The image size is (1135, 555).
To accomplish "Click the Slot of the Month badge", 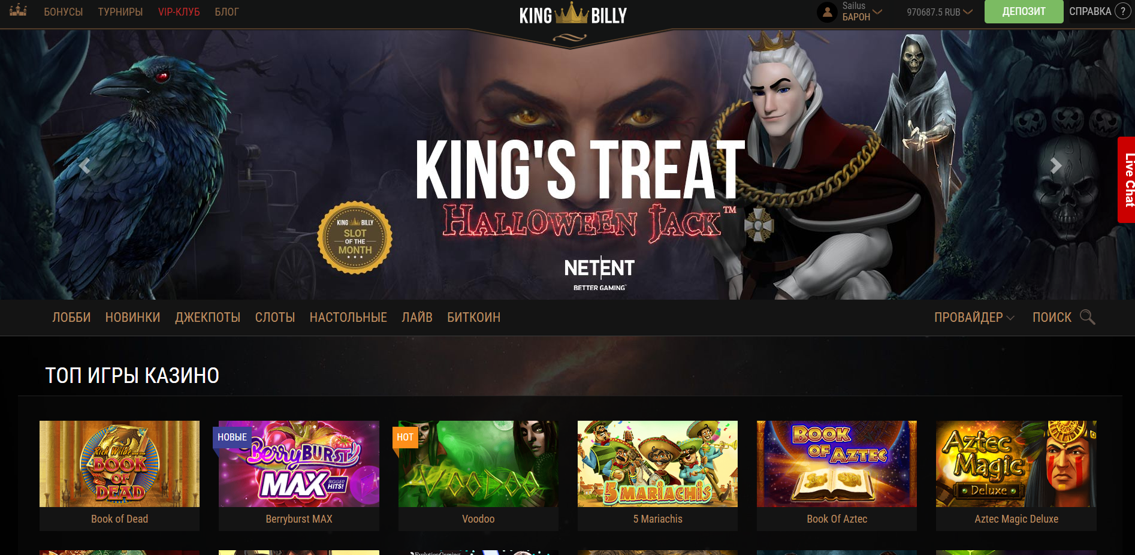I will (355, 237).
